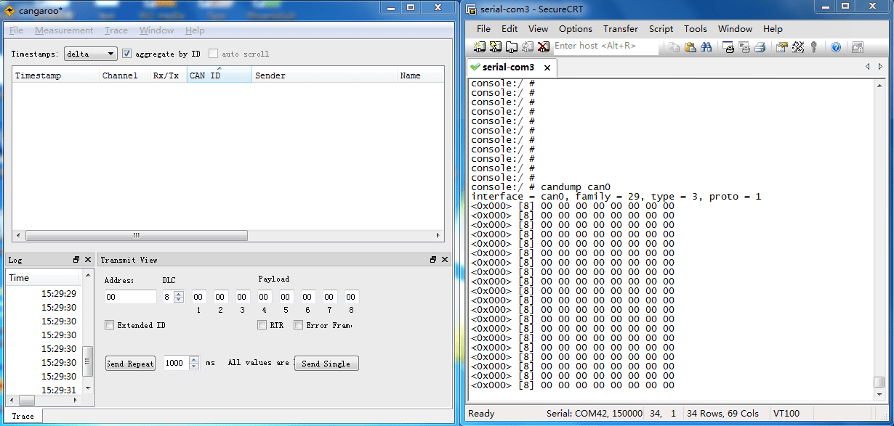Click the last toolbar icon in SecureCRT
The height and width of the screenshot is (426, 894).
(x=858, y=47)
